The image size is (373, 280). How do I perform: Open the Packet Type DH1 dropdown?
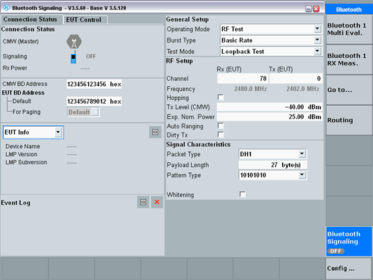[302, 154]
